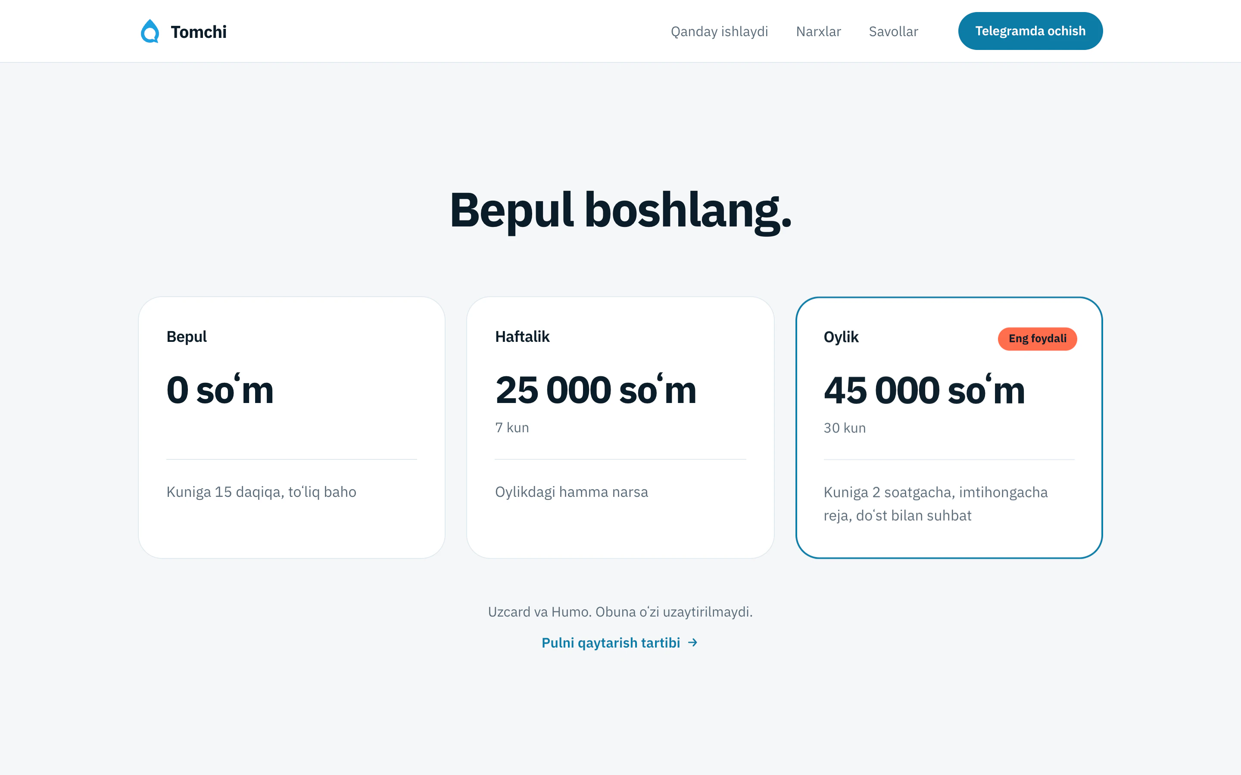This screenshot has height=775, width=1241.
Task: Select the Haftalik plan card title
Action: coord(522,336)
